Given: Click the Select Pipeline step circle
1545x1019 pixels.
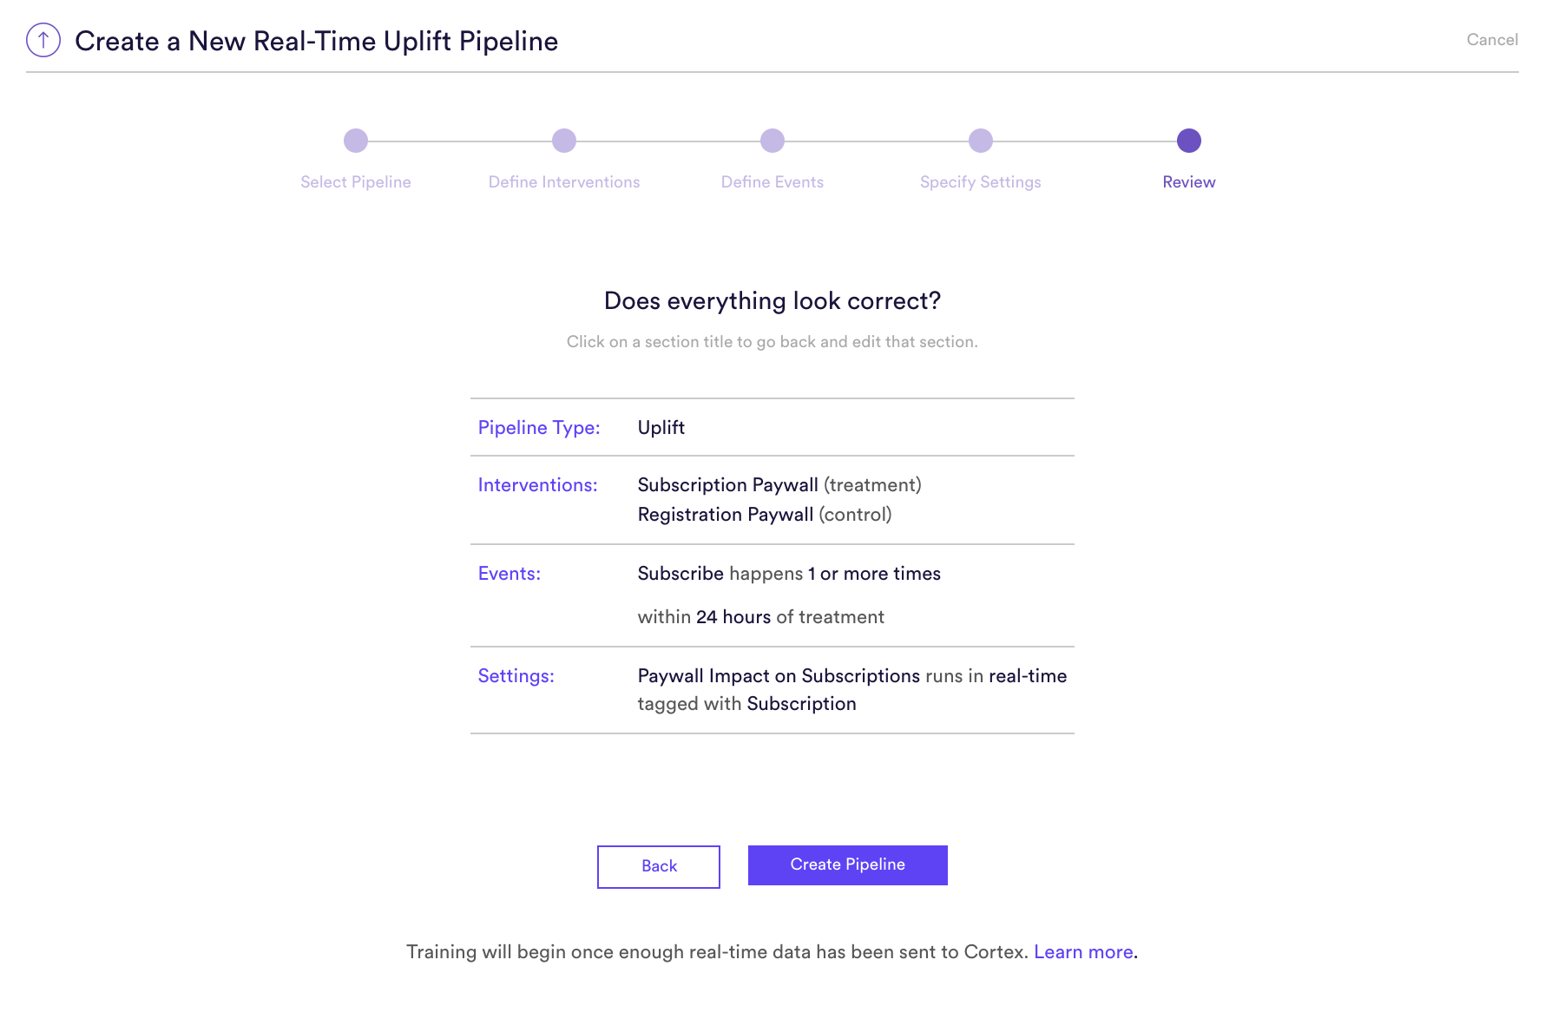Looking at the screenshot, I should click(x=356, y=141).
